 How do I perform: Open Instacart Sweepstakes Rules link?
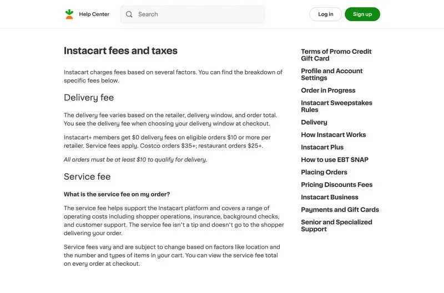pos(336,106)
